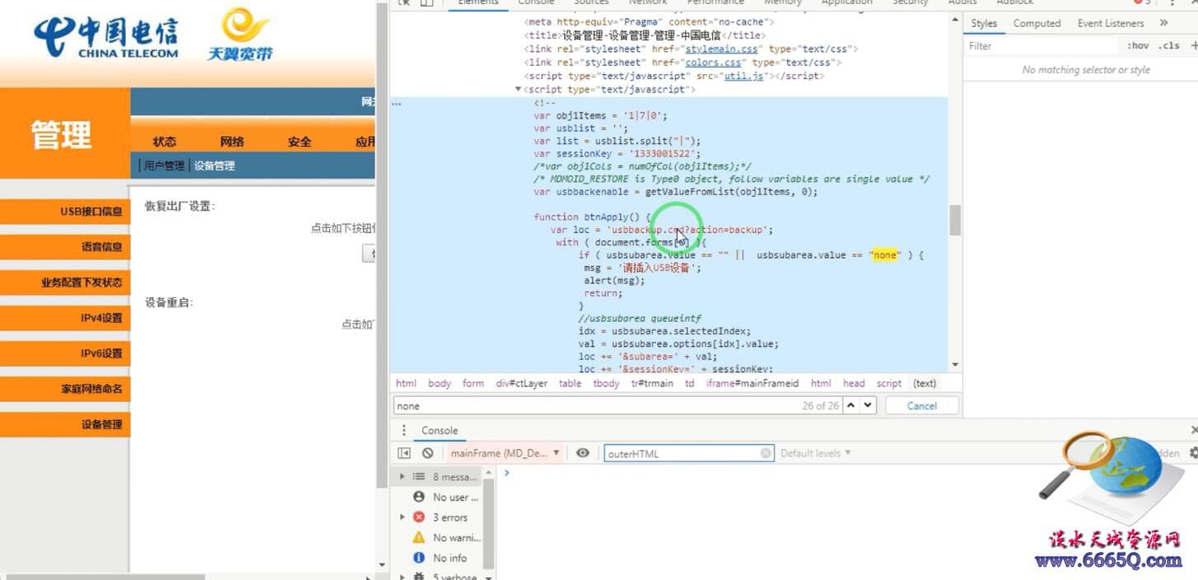Open IPv4设置 in the sidebar

point(65,318)
